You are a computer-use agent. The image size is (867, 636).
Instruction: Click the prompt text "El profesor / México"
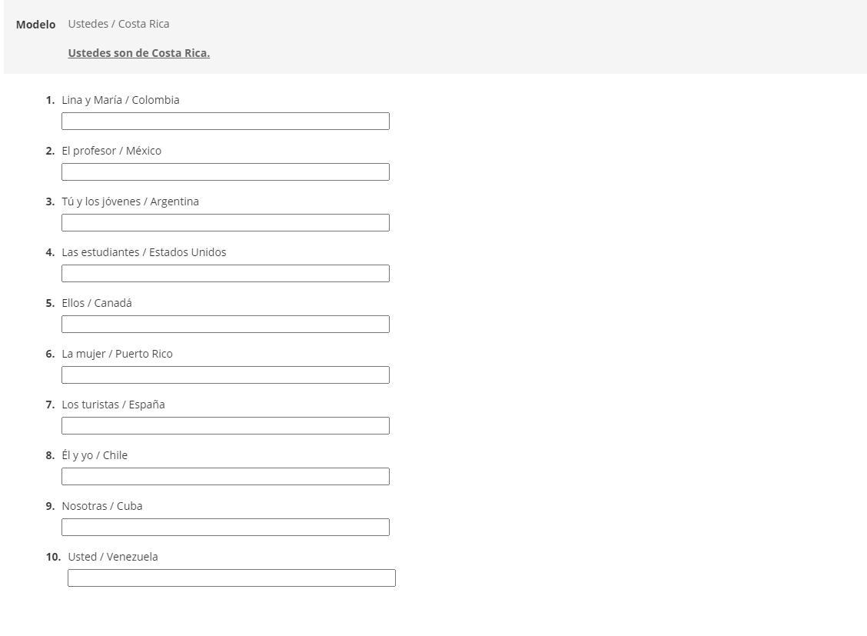point(111,151)
